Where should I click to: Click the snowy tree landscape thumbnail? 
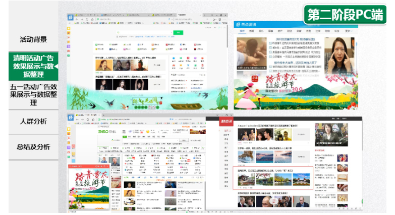[x=246, y=157]
